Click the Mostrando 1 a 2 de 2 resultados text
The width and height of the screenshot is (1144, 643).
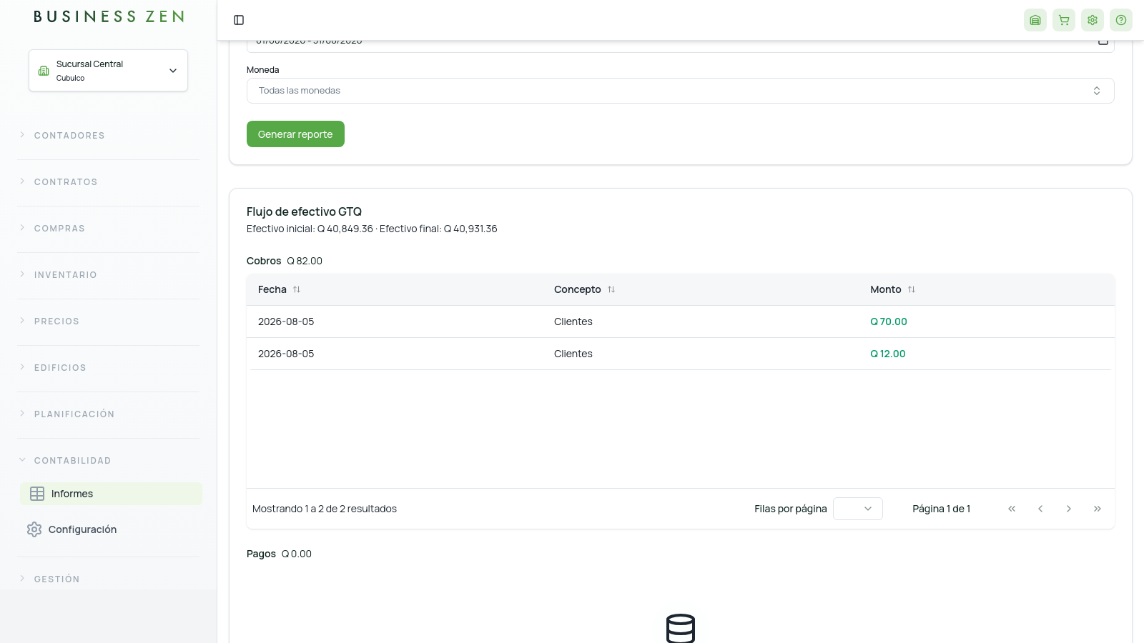325,509
